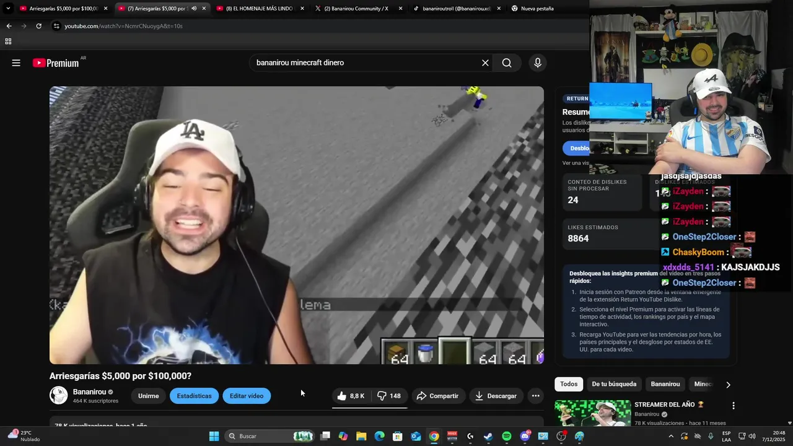Open Microsoft Store from the taskbar
Image resolution: width=793 pixels, height=446 pixels.
point(398,436)
